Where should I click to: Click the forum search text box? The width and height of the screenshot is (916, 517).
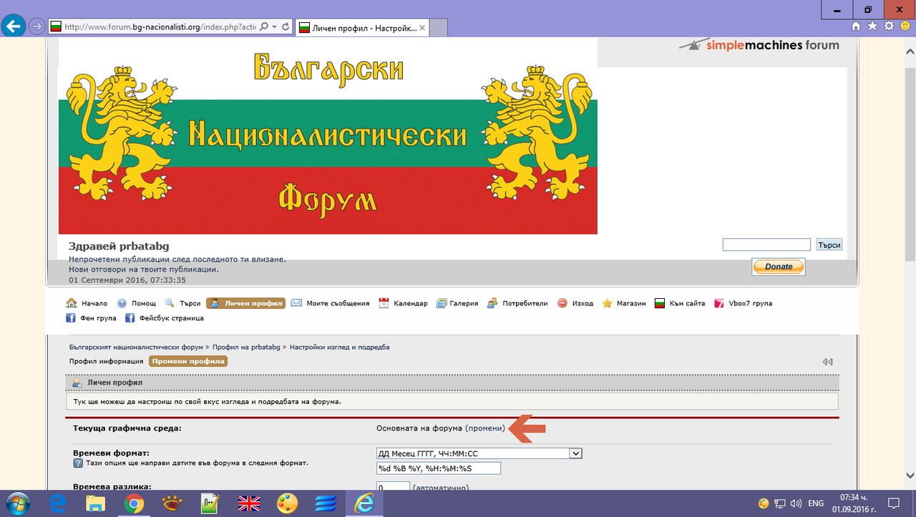[x=766, y=245]
